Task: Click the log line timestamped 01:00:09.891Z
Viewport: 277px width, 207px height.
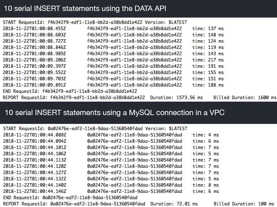Action: [x=113, y=85]
